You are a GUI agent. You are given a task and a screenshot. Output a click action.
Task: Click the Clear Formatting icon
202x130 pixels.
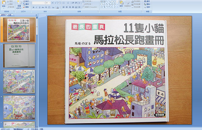coord(59,3)
